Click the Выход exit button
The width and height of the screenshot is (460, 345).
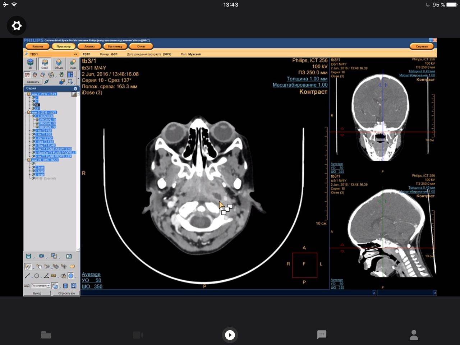37,293
